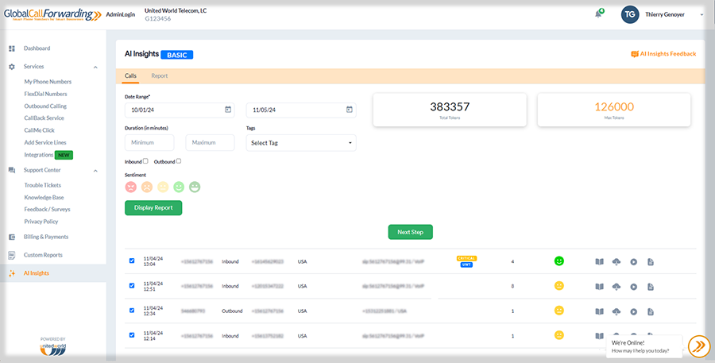Click the 10/01/24 start date field
This screenshot has height=363, width=715.
click(180, 110)
